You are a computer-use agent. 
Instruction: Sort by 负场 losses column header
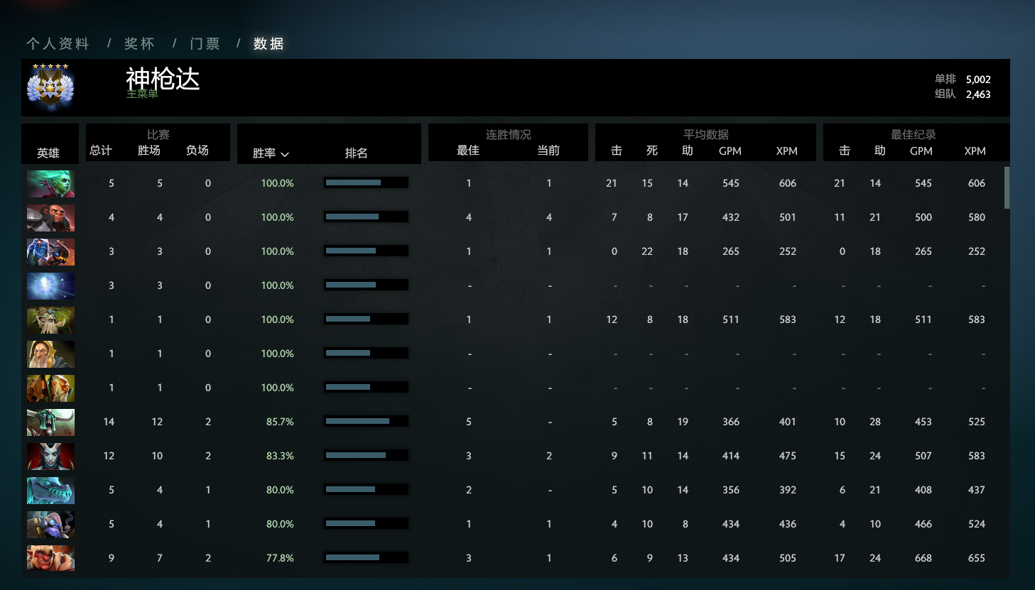click(197, 150)
